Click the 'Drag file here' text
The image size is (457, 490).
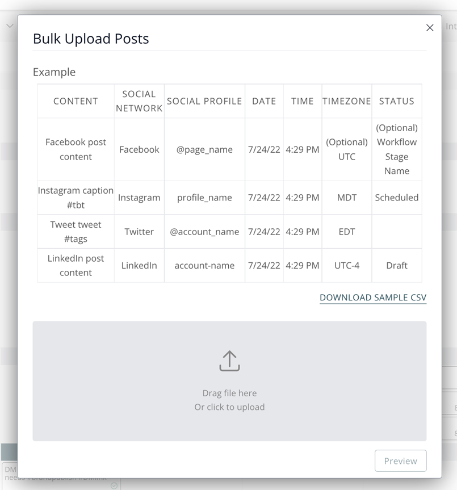tap(229, 393)
